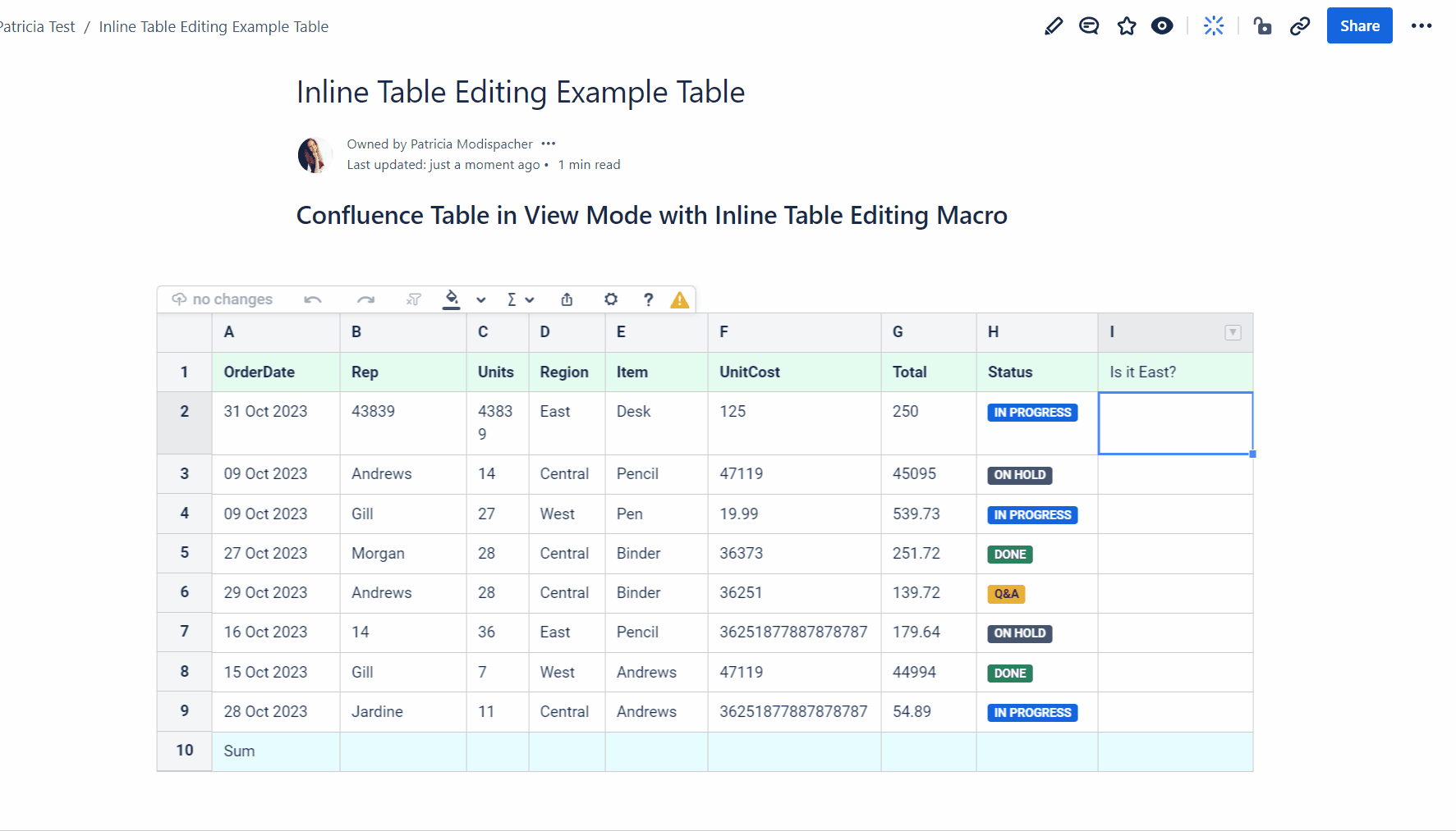
Task: Star this page as favorite
Action: [1127, 26]
